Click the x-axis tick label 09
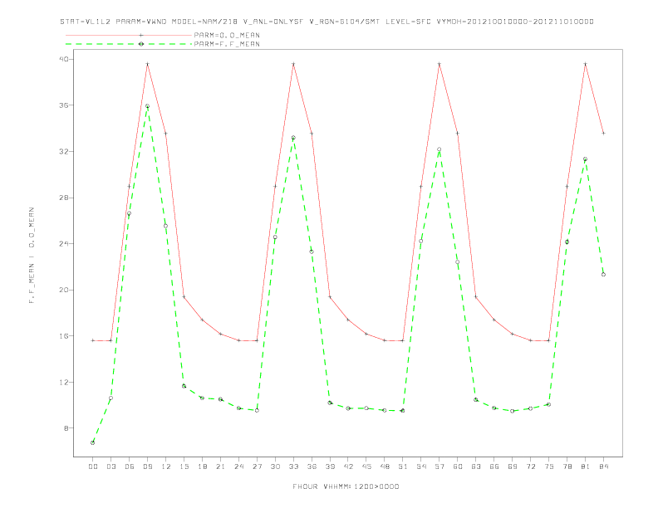The width and height of the screenshot is (658, 508). 147,466
